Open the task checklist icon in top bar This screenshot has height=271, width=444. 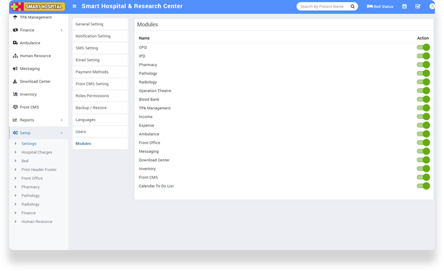pos(418,6)
